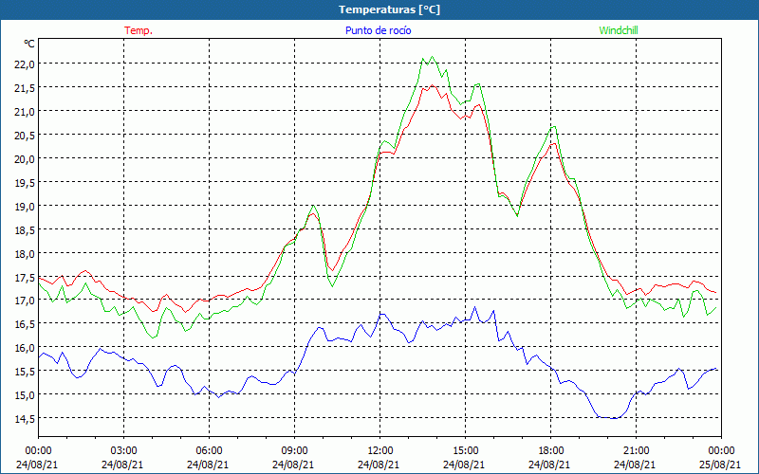Click the 18:00 time axis label

point(551,451)
